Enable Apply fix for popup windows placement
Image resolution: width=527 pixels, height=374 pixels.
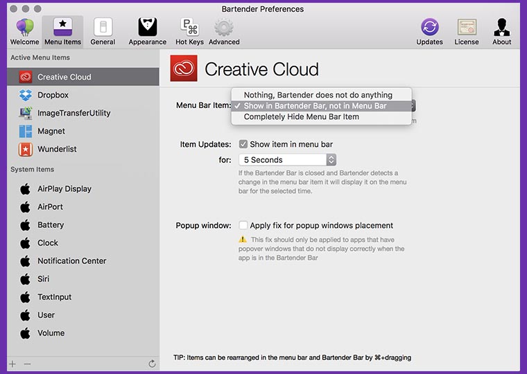(243, 225)
